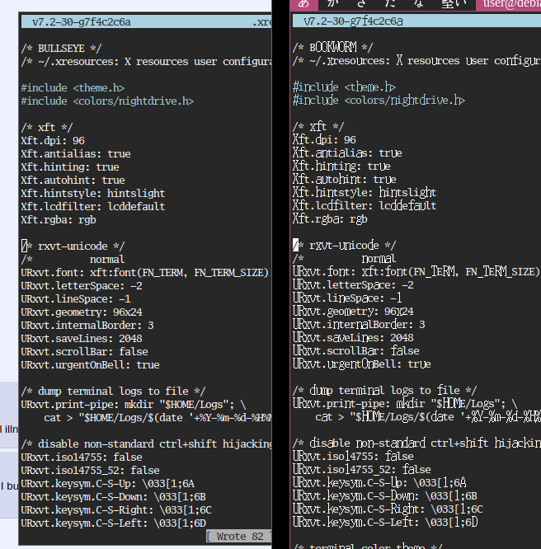Click 'URxvt.letterSpace: -2' in left terminal
Screen dimensions: 541x549
click(82, 286)
